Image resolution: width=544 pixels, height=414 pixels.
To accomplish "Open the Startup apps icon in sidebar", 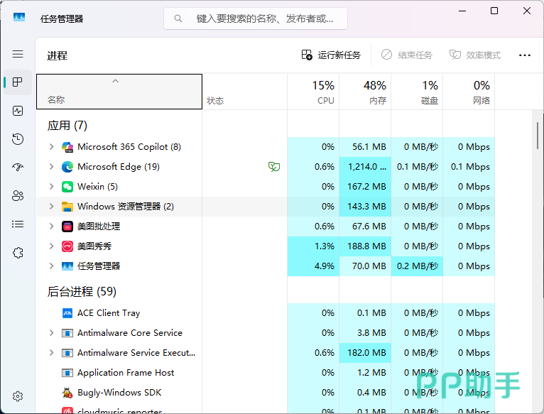I will (18, 168).
